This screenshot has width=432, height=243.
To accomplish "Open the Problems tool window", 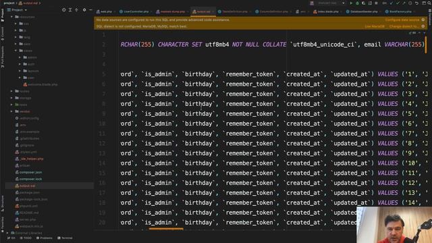I will pyautogui.click(x=44, y=238).
